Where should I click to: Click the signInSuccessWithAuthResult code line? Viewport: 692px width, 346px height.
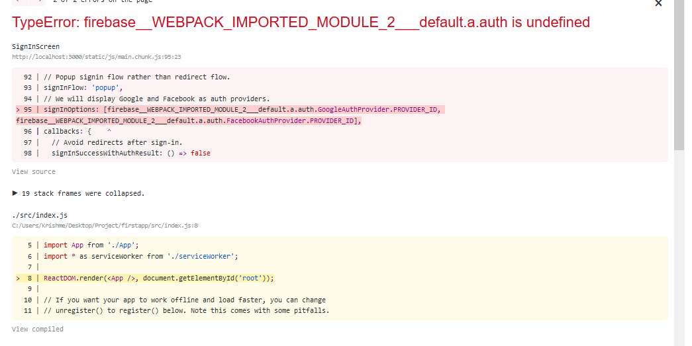tap(130, 153)
